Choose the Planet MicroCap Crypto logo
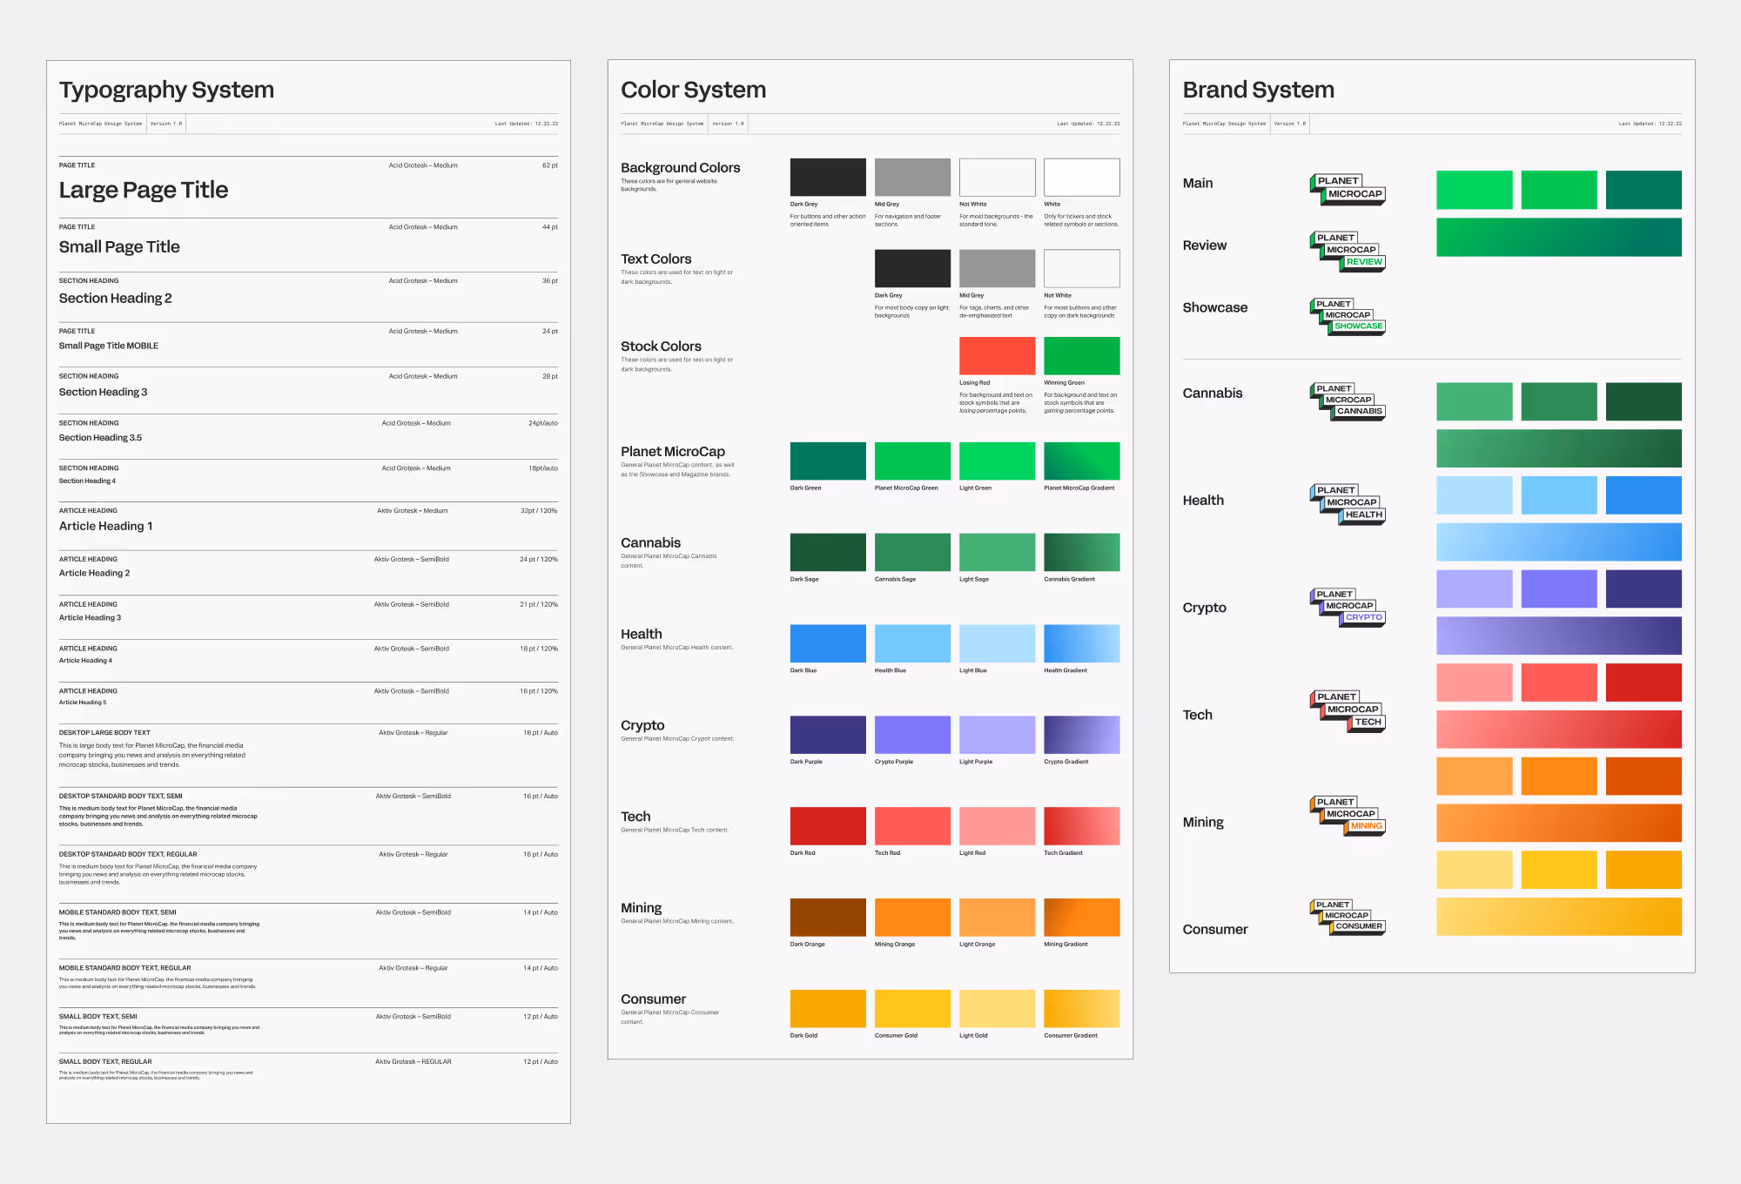1741x1184 pixels. (x=1348, y=607)
